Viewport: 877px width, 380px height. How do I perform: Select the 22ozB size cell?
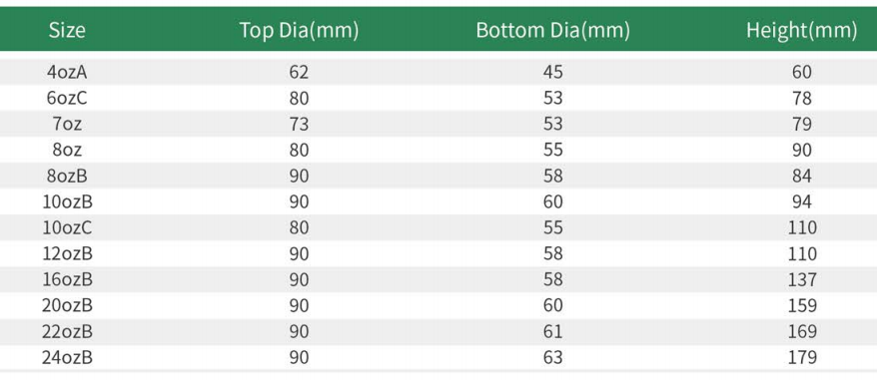(67, 332)
